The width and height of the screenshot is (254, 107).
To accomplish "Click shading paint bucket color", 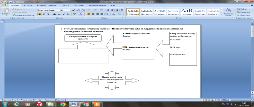I will tap(113, 14).
